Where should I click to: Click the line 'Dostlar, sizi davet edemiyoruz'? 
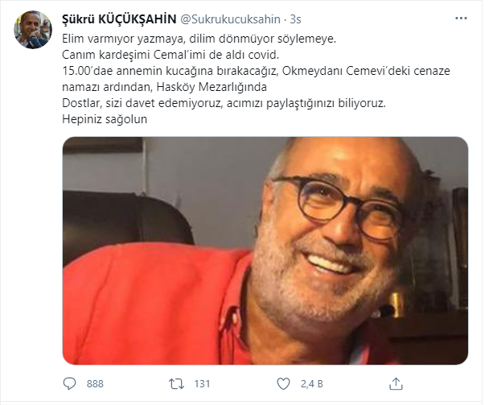[x=224, y=103]
